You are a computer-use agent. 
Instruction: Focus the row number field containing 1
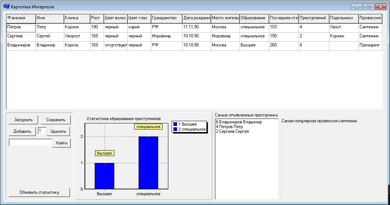click(42, 131)
